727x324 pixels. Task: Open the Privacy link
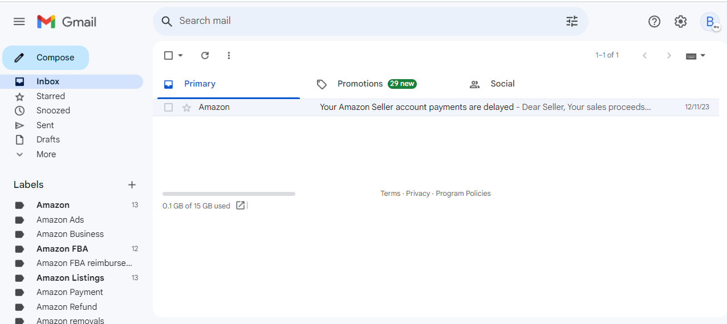(418, 194)
